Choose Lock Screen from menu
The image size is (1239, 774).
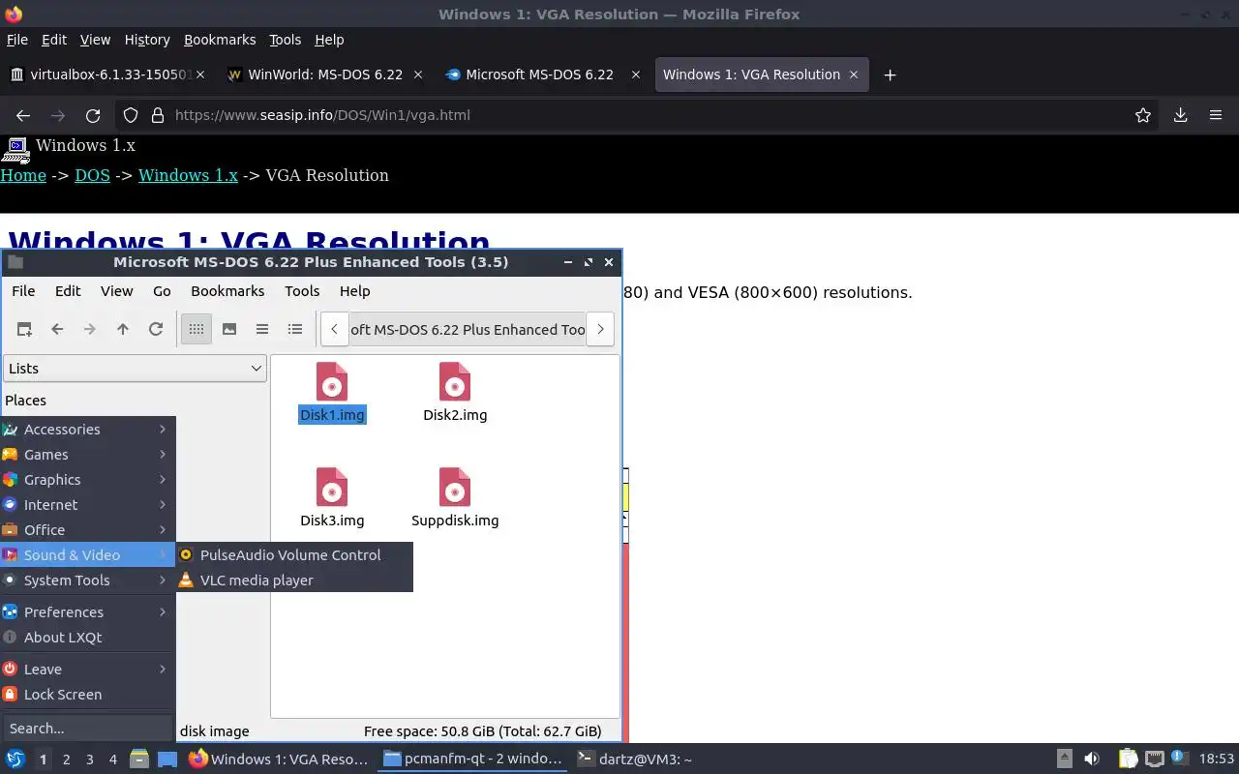click(x=87, y=695)
